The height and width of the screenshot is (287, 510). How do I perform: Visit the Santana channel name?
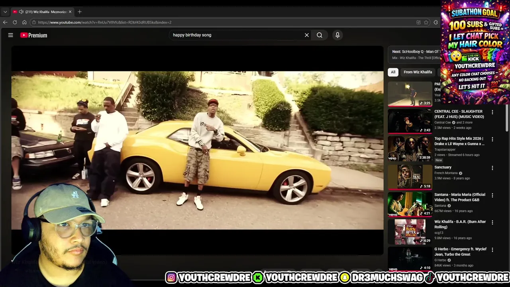(x=441, y=206)
